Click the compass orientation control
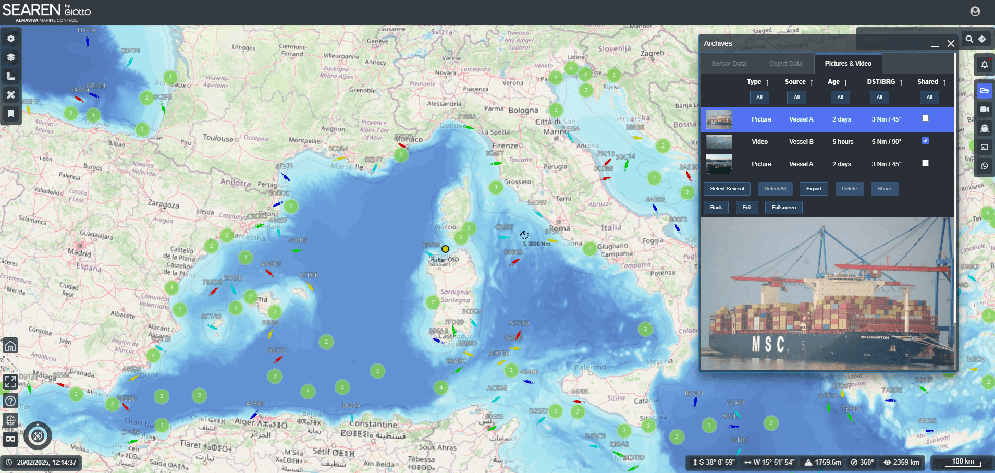The width and height of the screenshot is (995, 473). (x=38, y=435)
